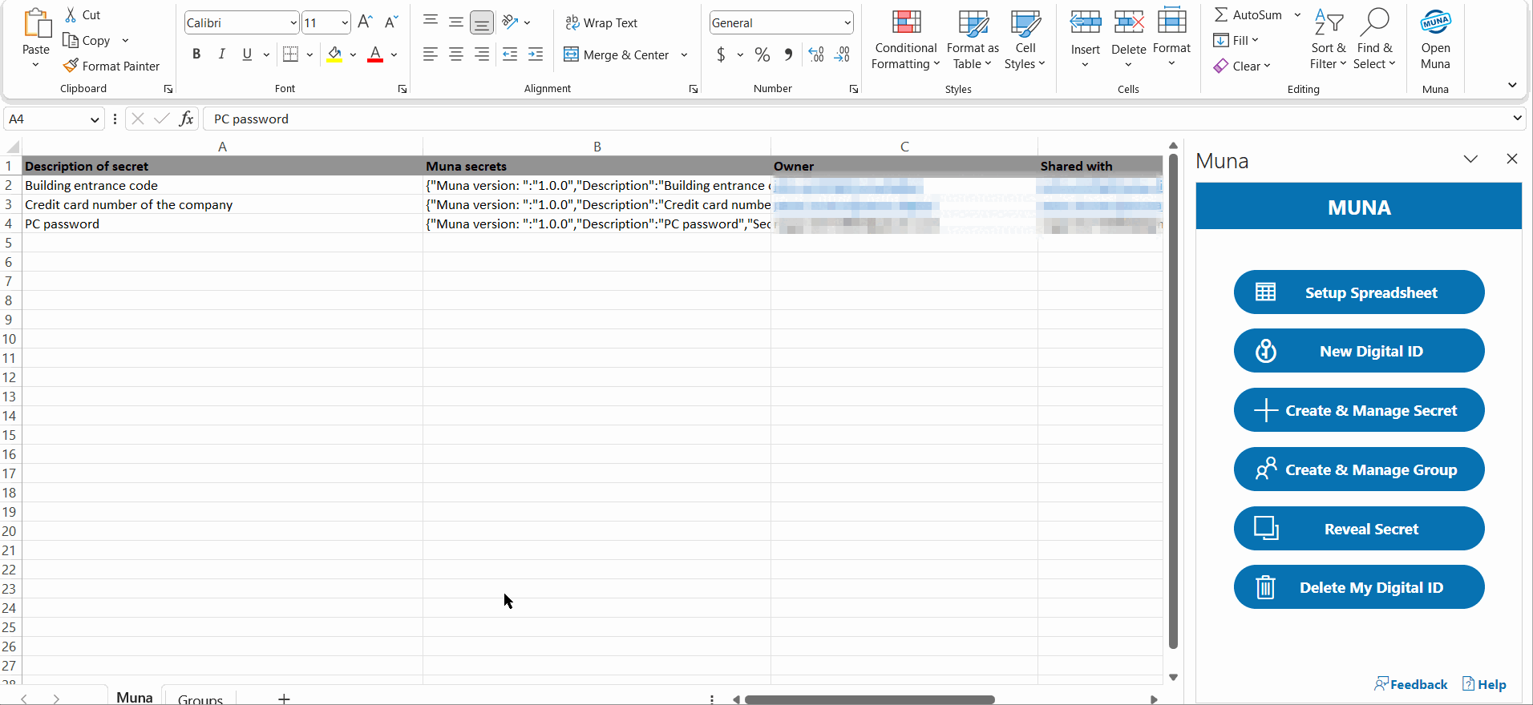This screenshot has width=1533, height=705.
Task: Click Create & Manage Secret button
Action: [1359, 410]
